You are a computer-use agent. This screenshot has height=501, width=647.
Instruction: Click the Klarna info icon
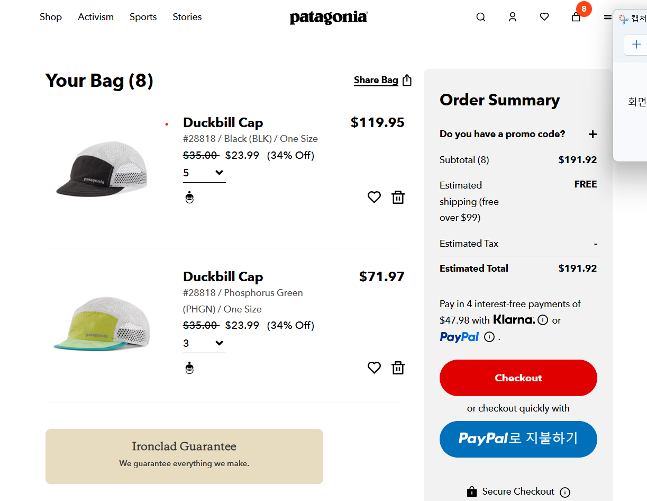tap(543, 320)
